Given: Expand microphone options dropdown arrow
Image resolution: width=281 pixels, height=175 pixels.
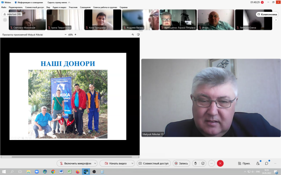Looking at the screenshot, I should tap(95, 163).
